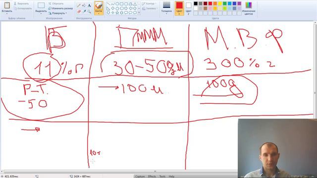
Task: Select the Triangle shape
Action: [x=135, y=4]
